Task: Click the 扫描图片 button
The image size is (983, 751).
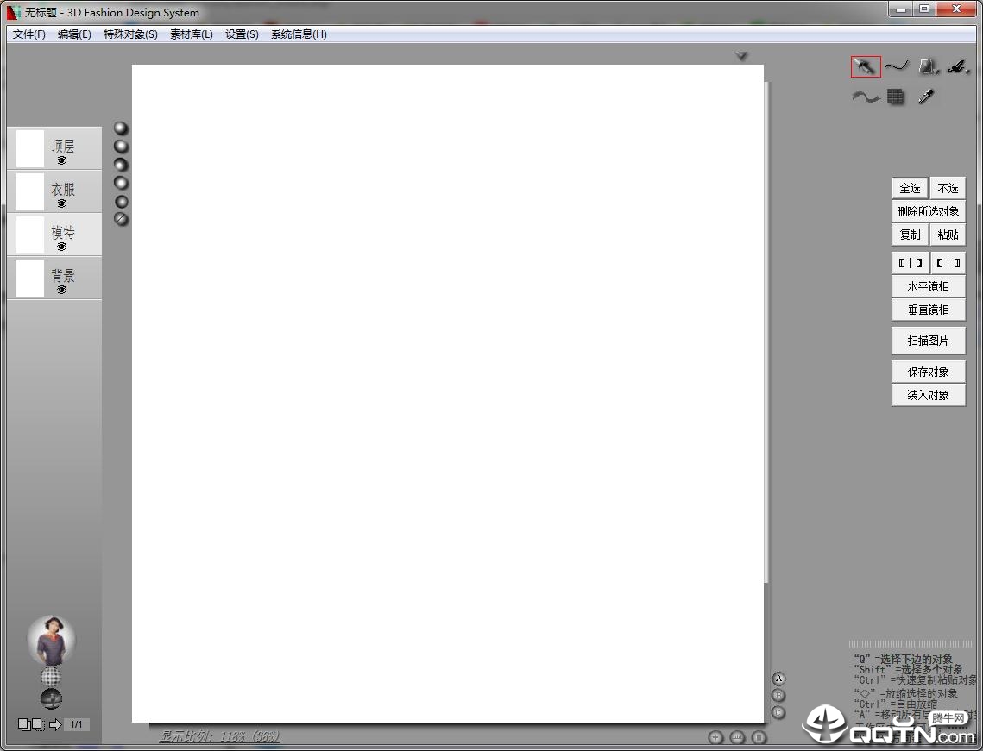Action: pos(929,341)
